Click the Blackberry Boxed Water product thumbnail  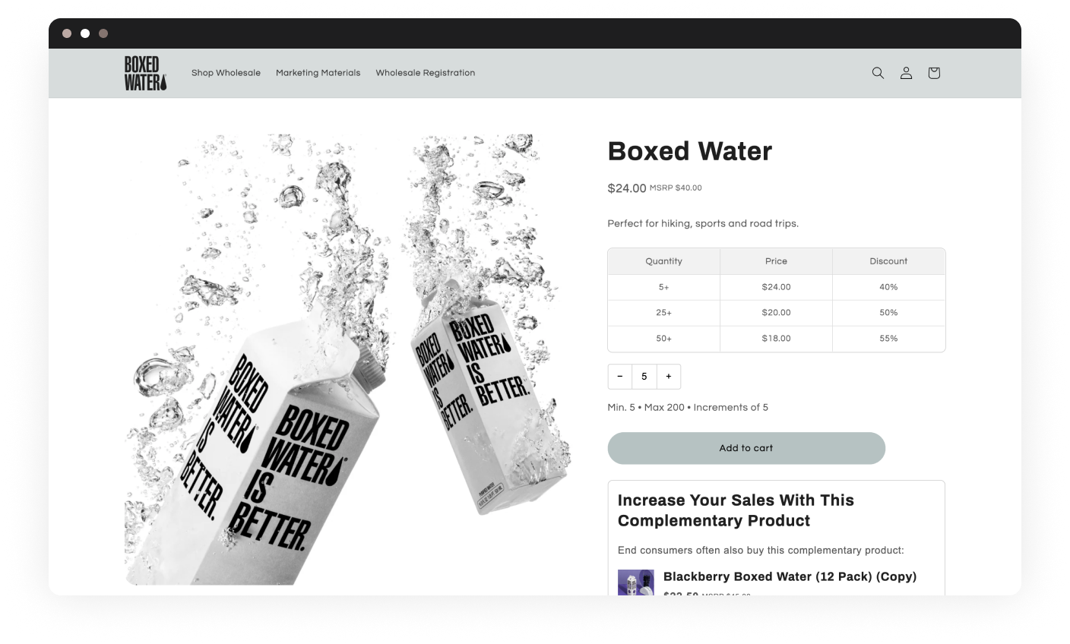(x=636, y=582)
